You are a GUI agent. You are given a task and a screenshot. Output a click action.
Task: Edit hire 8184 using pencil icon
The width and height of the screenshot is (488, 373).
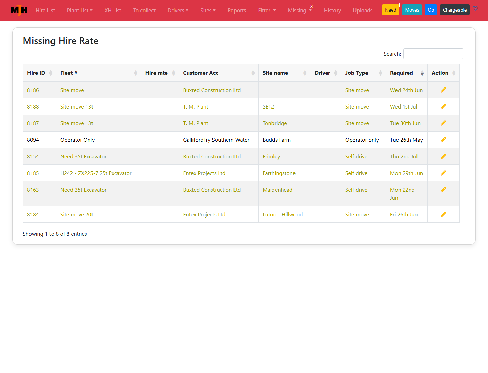click(443, 214)
